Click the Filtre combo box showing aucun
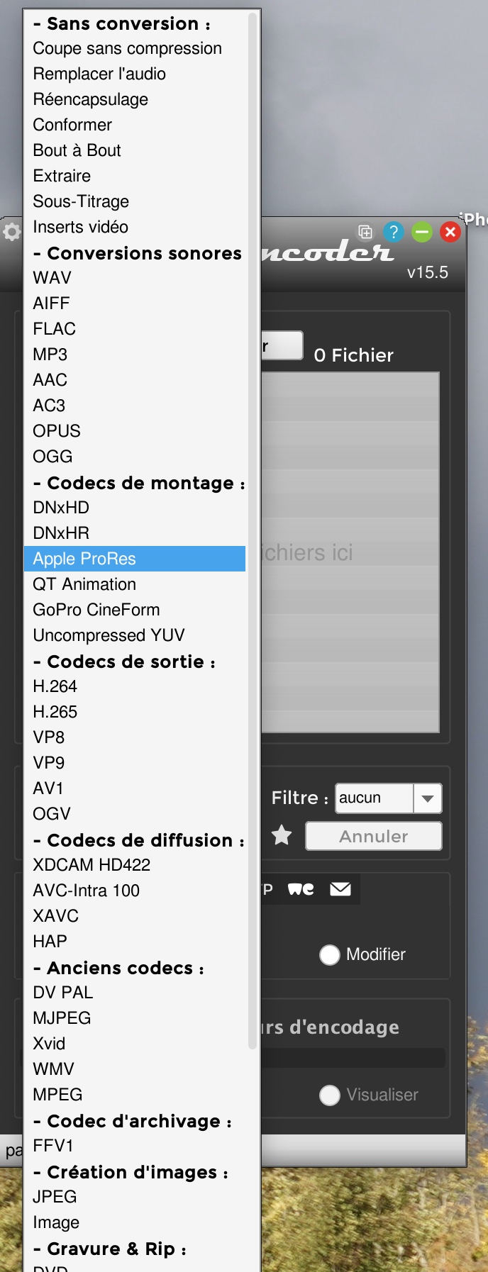Image resolution: width=488 pixels, height=1272 pixels. point(374,798)
